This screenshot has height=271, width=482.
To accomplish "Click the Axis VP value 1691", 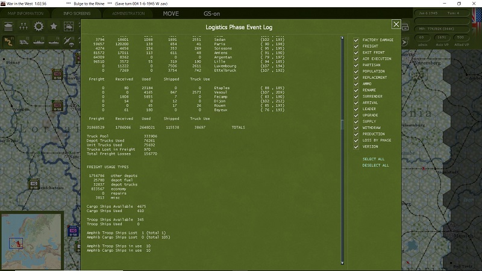I will pyautogui.click(x=442, y=37).
